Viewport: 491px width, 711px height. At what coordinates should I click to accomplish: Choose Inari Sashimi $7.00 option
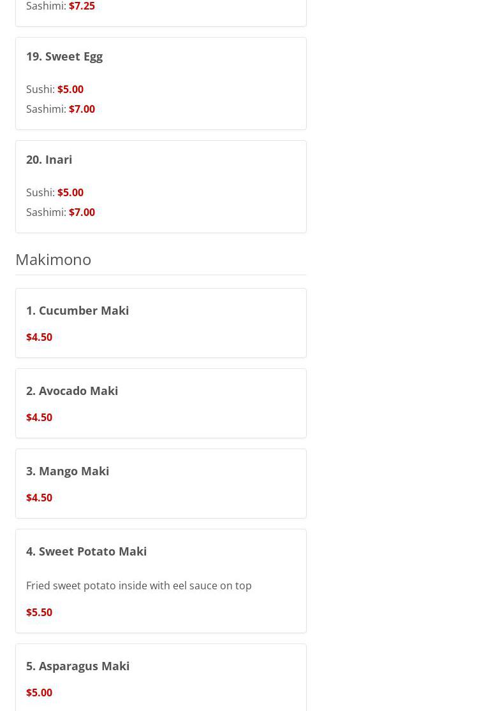pos(61,213)
